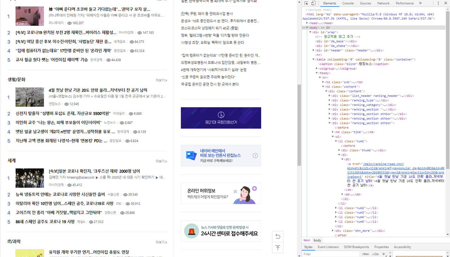The width and height of the screenshot is (450, 257).
Task: Open the more tabs chevron in DevTools
Action: [420, 3]
